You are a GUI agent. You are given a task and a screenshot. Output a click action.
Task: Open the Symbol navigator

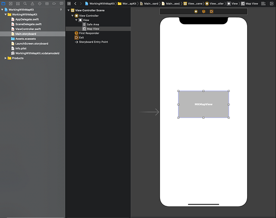pos(18,3)
